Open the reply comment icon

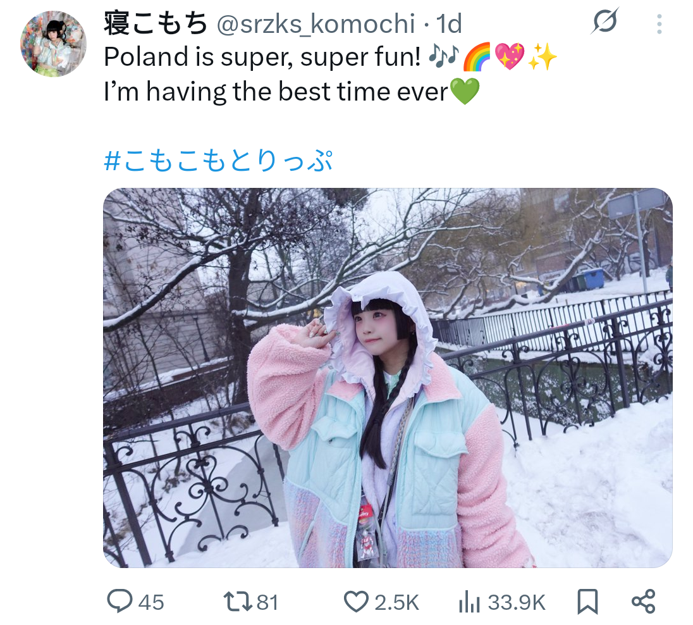pos(120,602)
